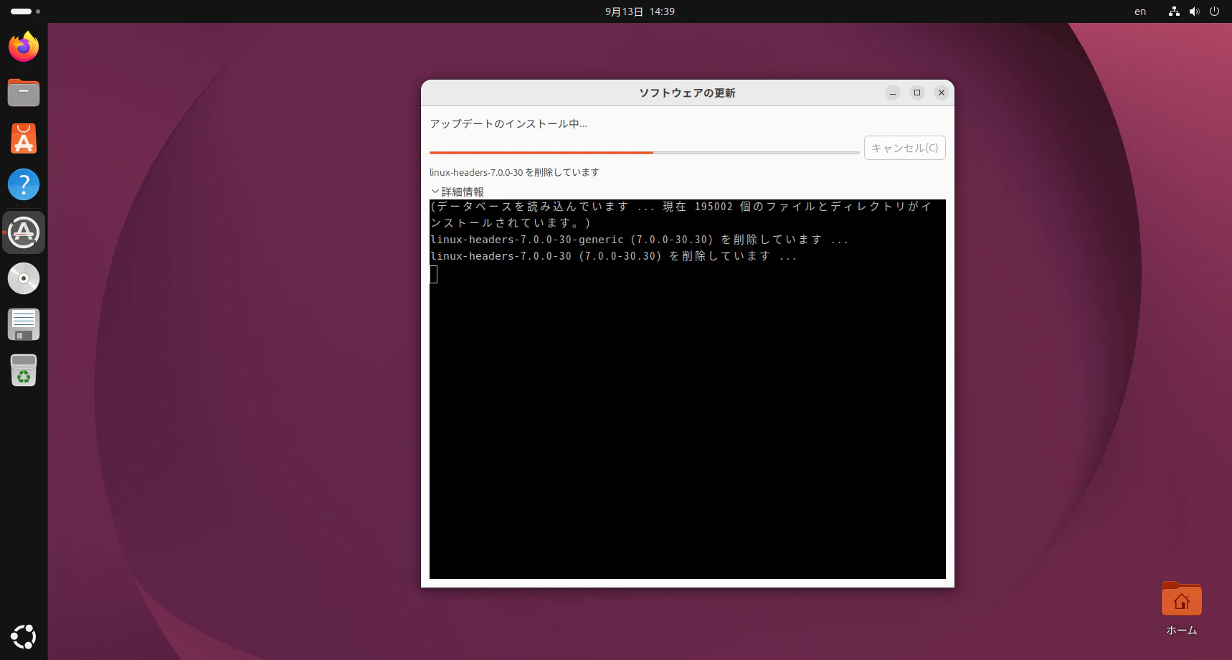This screenshot has width=1232, height=660.
Task: Click the ソフトウェアの更新 title text
Action: coord(687,93)
